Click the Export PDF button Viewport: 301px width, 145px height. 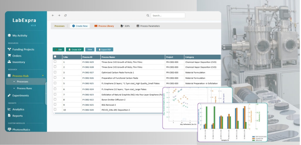click(x=105, y=50)
